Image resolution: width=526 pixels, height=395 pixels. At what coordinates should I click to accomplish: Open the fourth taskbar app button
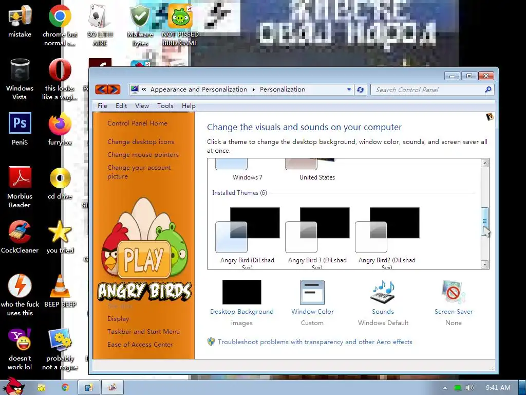(x=112, y=388)
